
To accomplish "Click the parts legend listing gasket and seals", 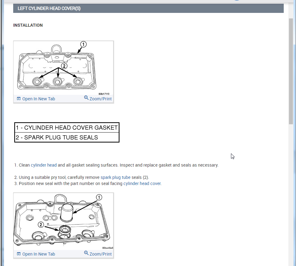I will [x=67, y=133].
